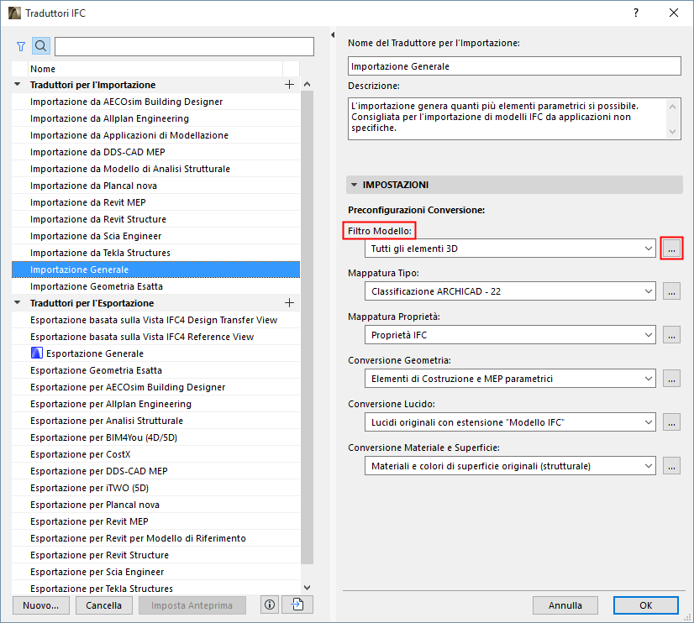Open Mappatura Tipo options button
694x623 pixels.
671,291
